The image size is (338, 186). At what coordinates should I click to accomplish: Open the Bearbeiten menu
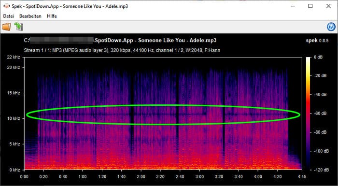pos(30,16)
